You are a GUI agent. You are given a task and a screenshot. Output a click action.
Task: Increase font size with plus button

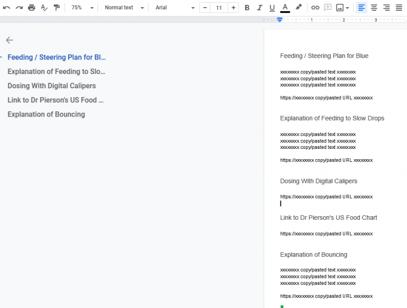pos(234,8)
